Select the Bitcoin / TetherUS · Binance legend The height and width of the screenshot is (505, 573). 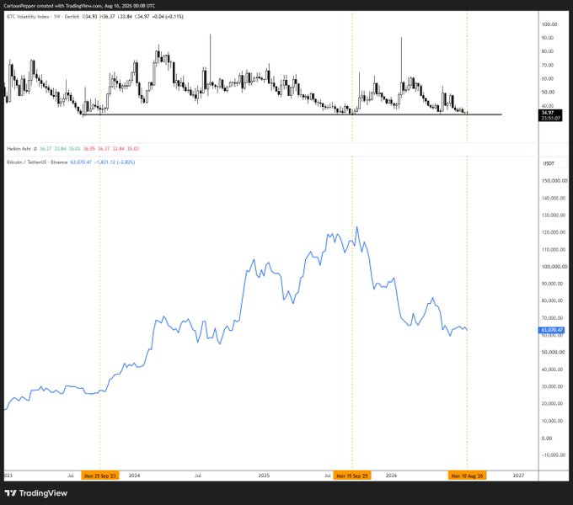click(x=37, y=162)
